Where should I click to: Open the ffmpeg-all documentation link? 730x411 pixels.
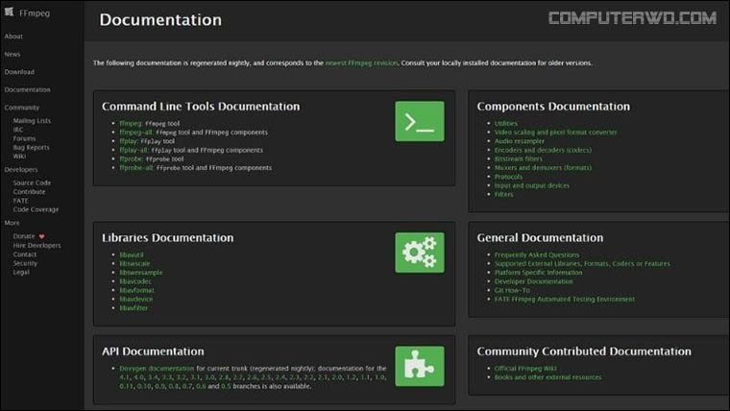(136, 133)
